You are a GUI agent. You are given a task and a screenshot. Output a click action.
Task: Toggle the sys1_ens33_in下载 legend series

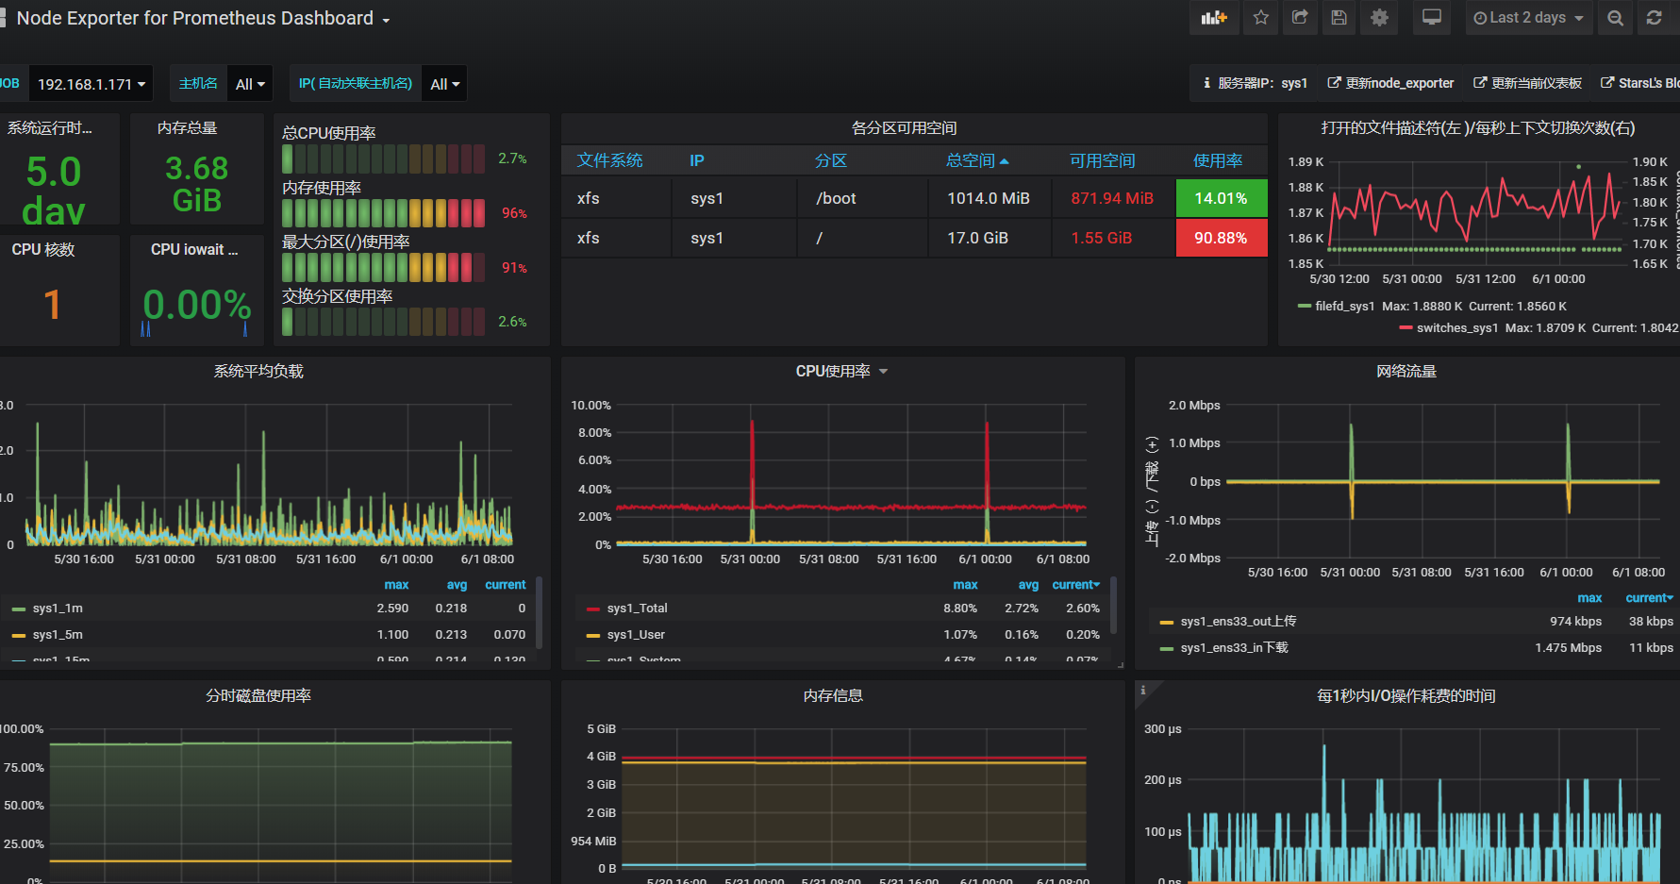[x=1234, y=648]
